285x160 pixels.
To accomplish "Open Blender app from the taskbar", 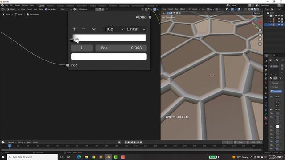I will coord(108,157).
